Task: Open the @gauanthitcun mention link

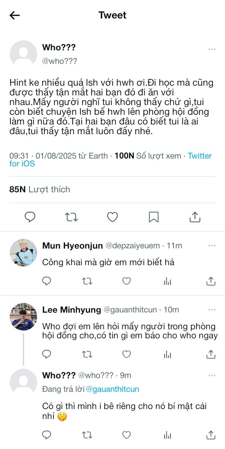Action: point(112,389)
